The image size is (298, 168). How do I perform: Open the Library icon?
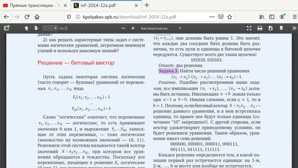click(262, 17)
